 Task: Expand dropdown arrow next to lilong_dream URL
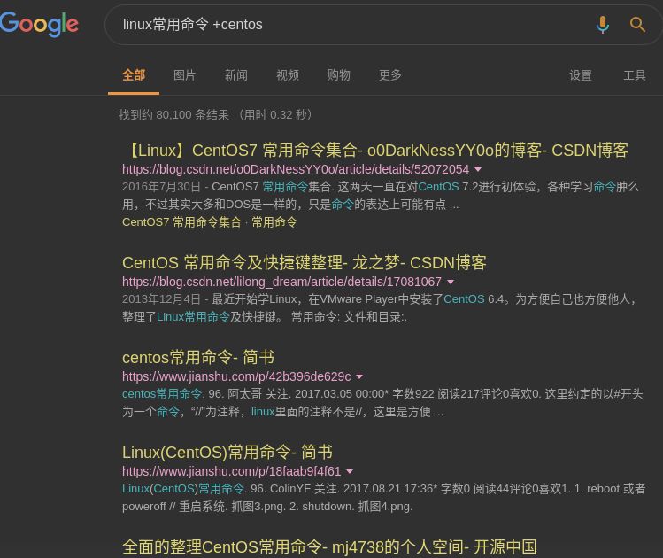tap(451, 282)
